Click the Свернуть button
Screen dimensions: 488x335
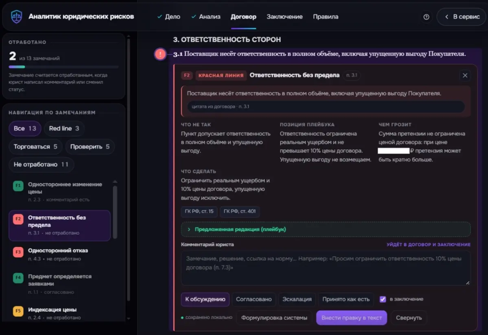tap(409, 318)
